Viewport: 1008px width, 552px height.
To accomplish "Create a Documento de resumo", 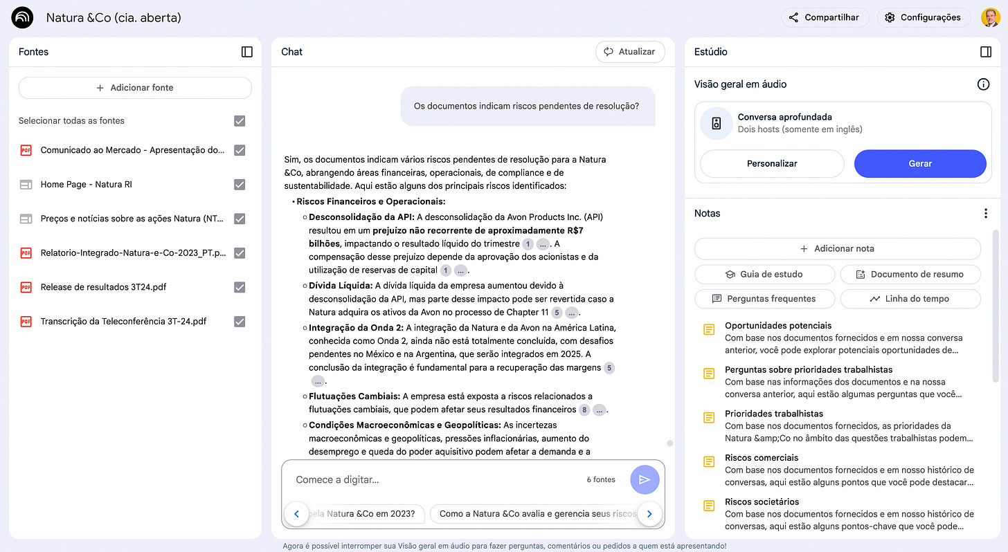I will click(910, 275).
